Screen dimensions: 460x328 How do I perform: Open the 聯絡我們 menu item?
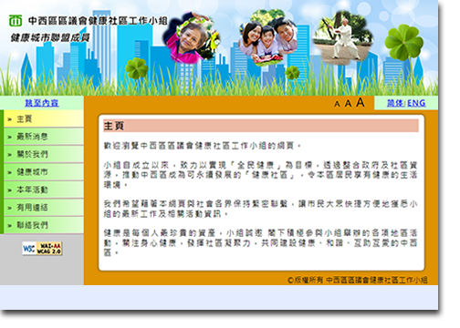[x=44, y=225]
